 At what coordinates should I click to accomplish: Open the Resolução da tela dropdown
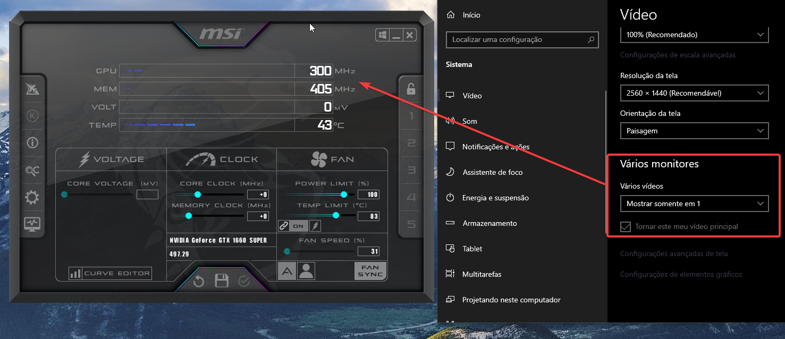[694, 93]
